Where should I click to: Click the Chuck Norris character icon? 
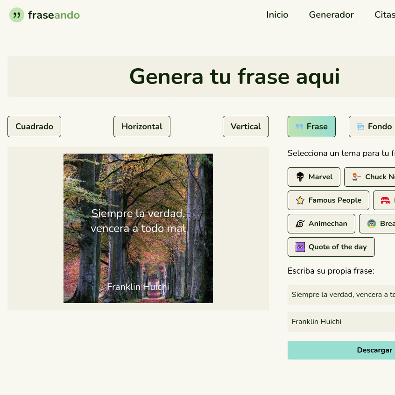[356, 177]
